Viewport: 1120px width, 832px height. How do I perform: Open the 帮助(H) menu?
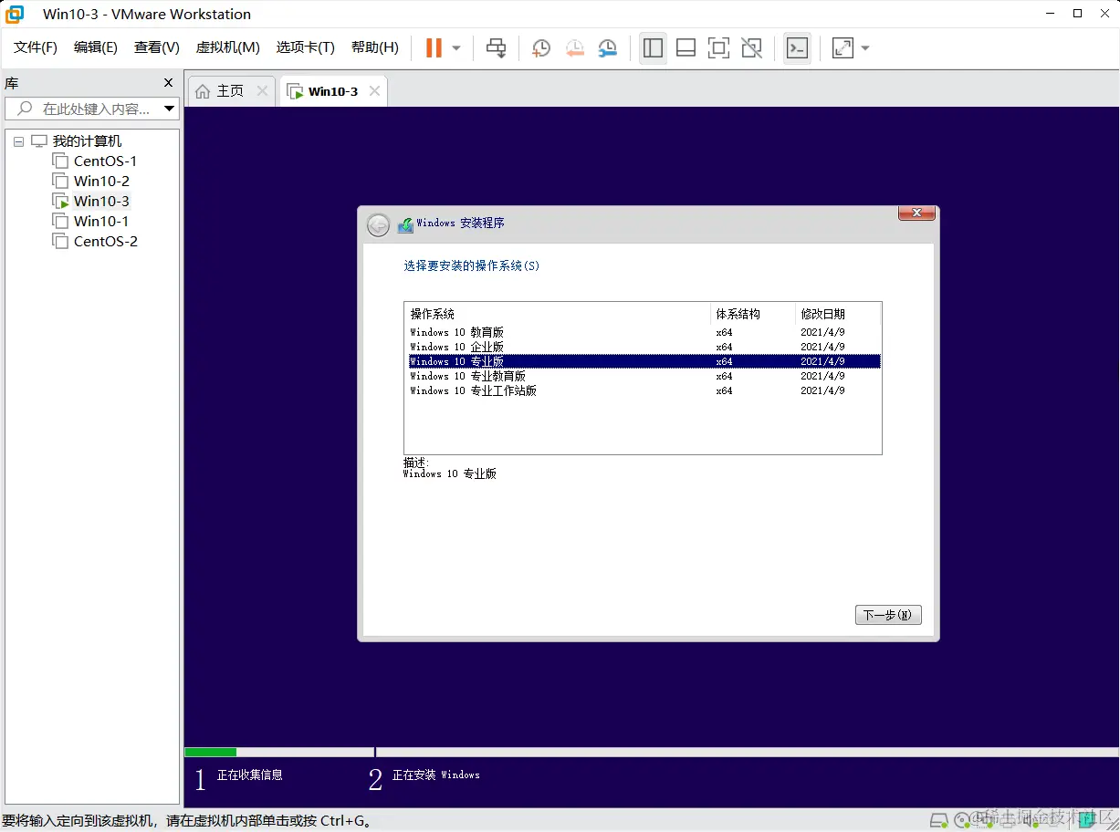click(x=375, y=47)
